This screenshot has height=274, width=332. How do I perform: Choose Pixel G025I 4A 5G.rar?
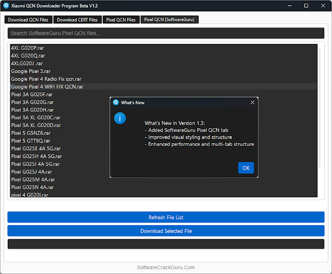(163, 164)
